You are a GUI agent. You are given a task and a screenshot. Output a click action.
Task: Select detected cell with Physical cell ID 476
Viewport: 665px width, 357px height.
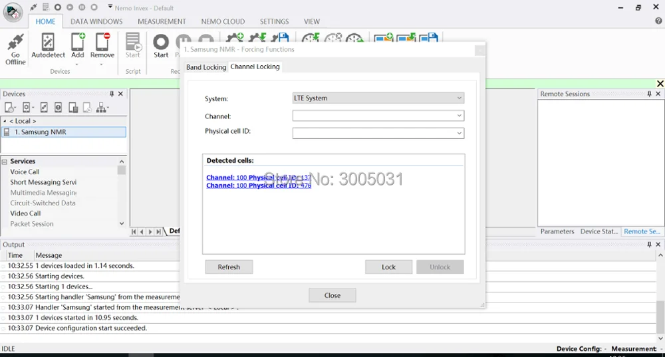(259, 185)
